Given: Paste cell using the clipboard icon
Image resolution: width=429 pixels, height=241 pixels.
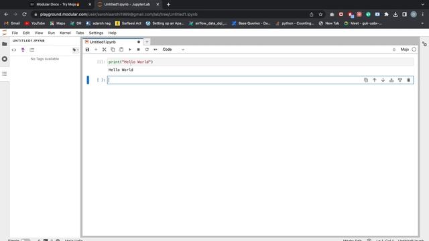Looking at the screenshot, I should 121,50.
